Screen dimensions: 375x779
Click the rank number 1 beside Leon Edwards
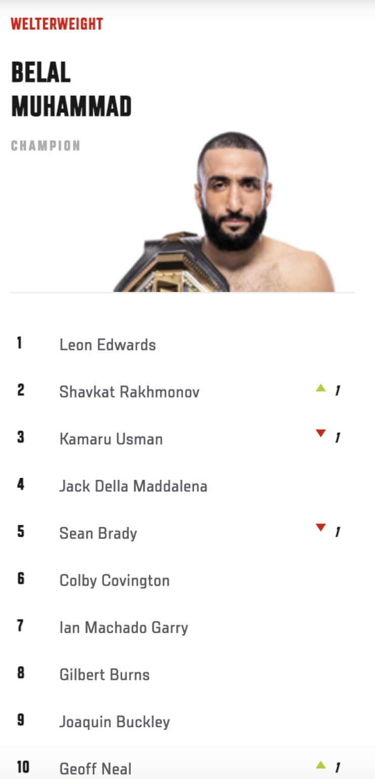19,343
